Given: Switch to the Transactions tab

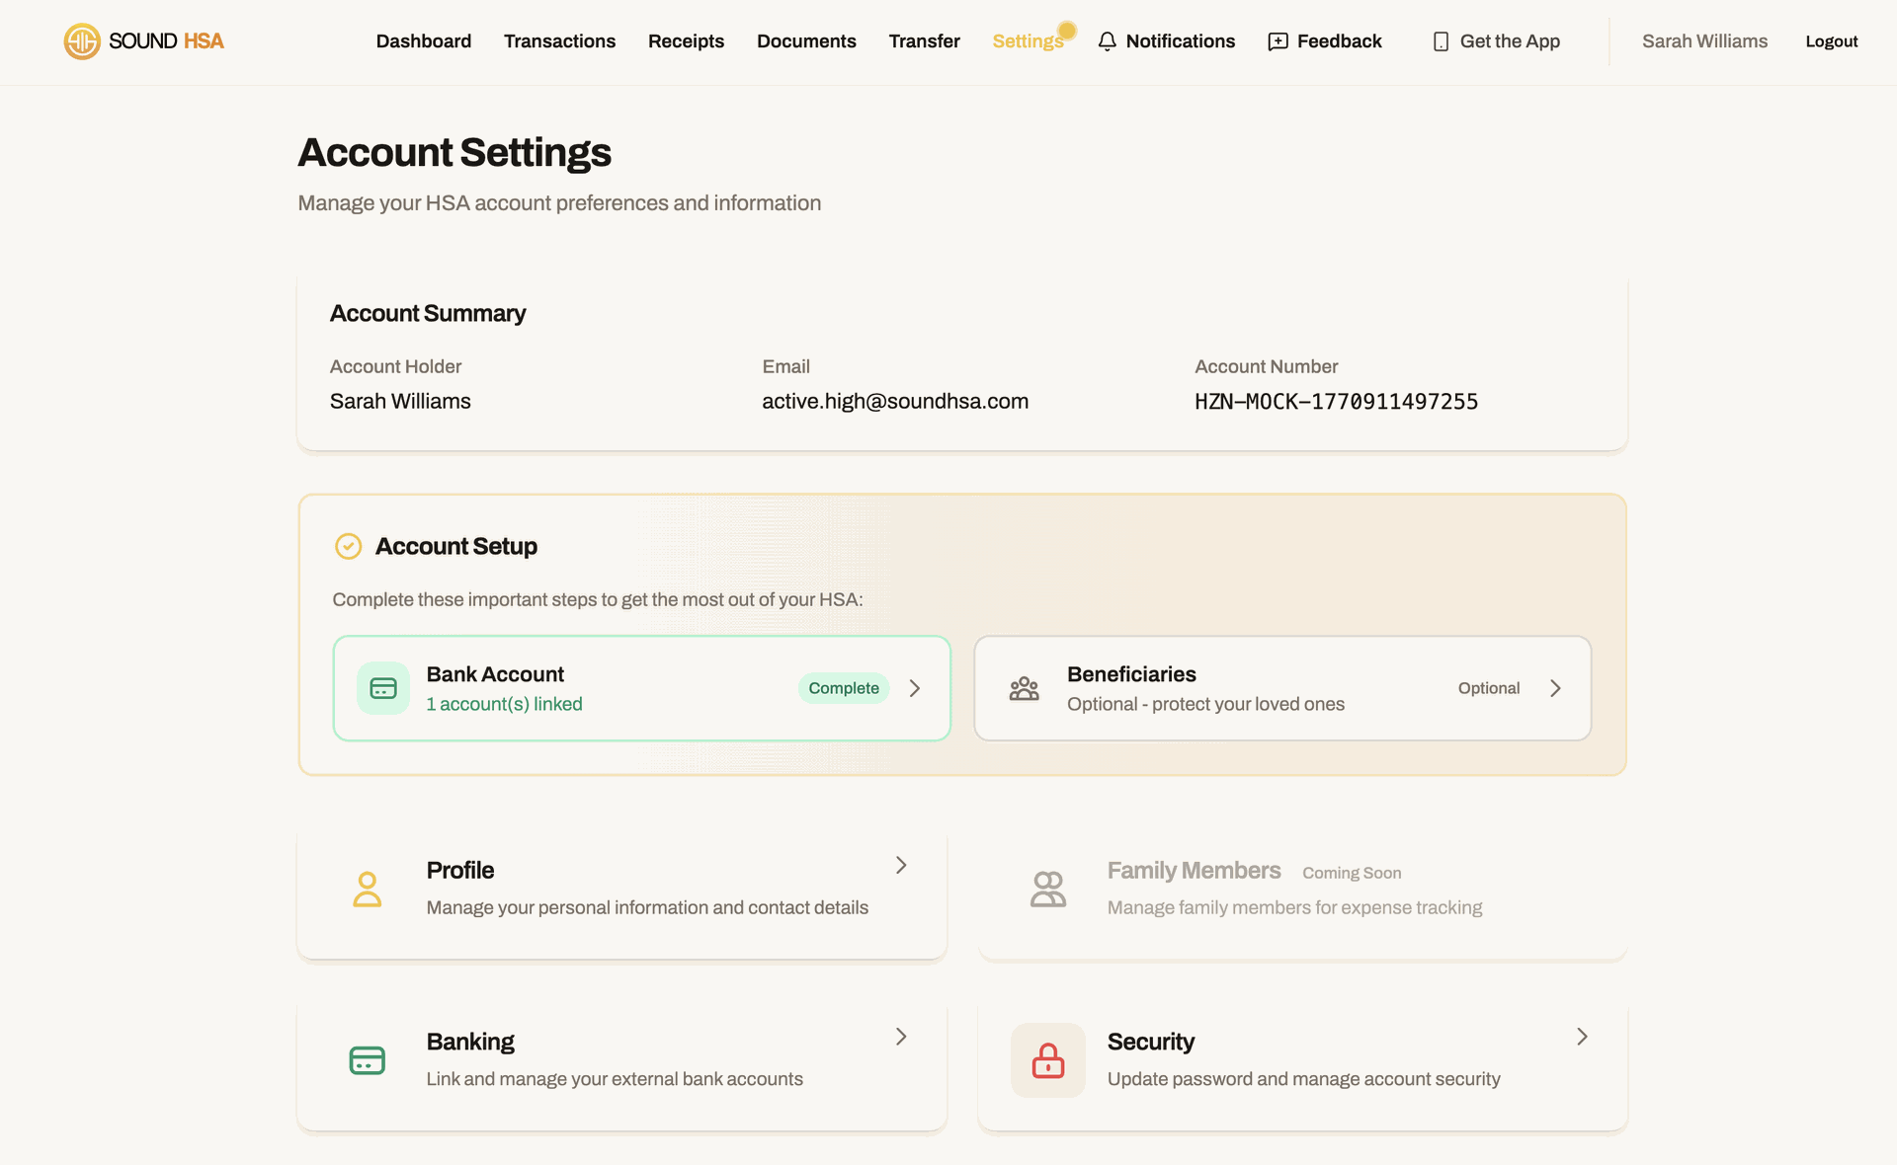Looking at the screenshot, I should pos(559,41).
